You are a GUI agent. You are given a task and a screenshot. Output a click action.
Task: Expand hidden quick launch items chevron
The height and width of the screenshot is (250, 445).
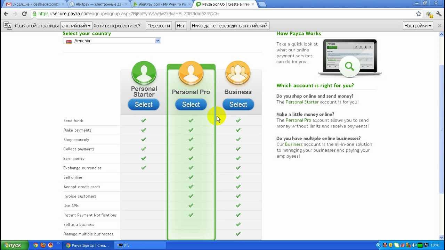point(58,244)
